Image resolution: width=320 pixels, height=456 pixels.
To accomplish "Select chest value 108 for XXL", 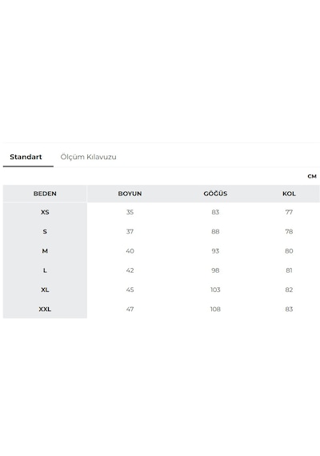I will click(x=215, y=309).
